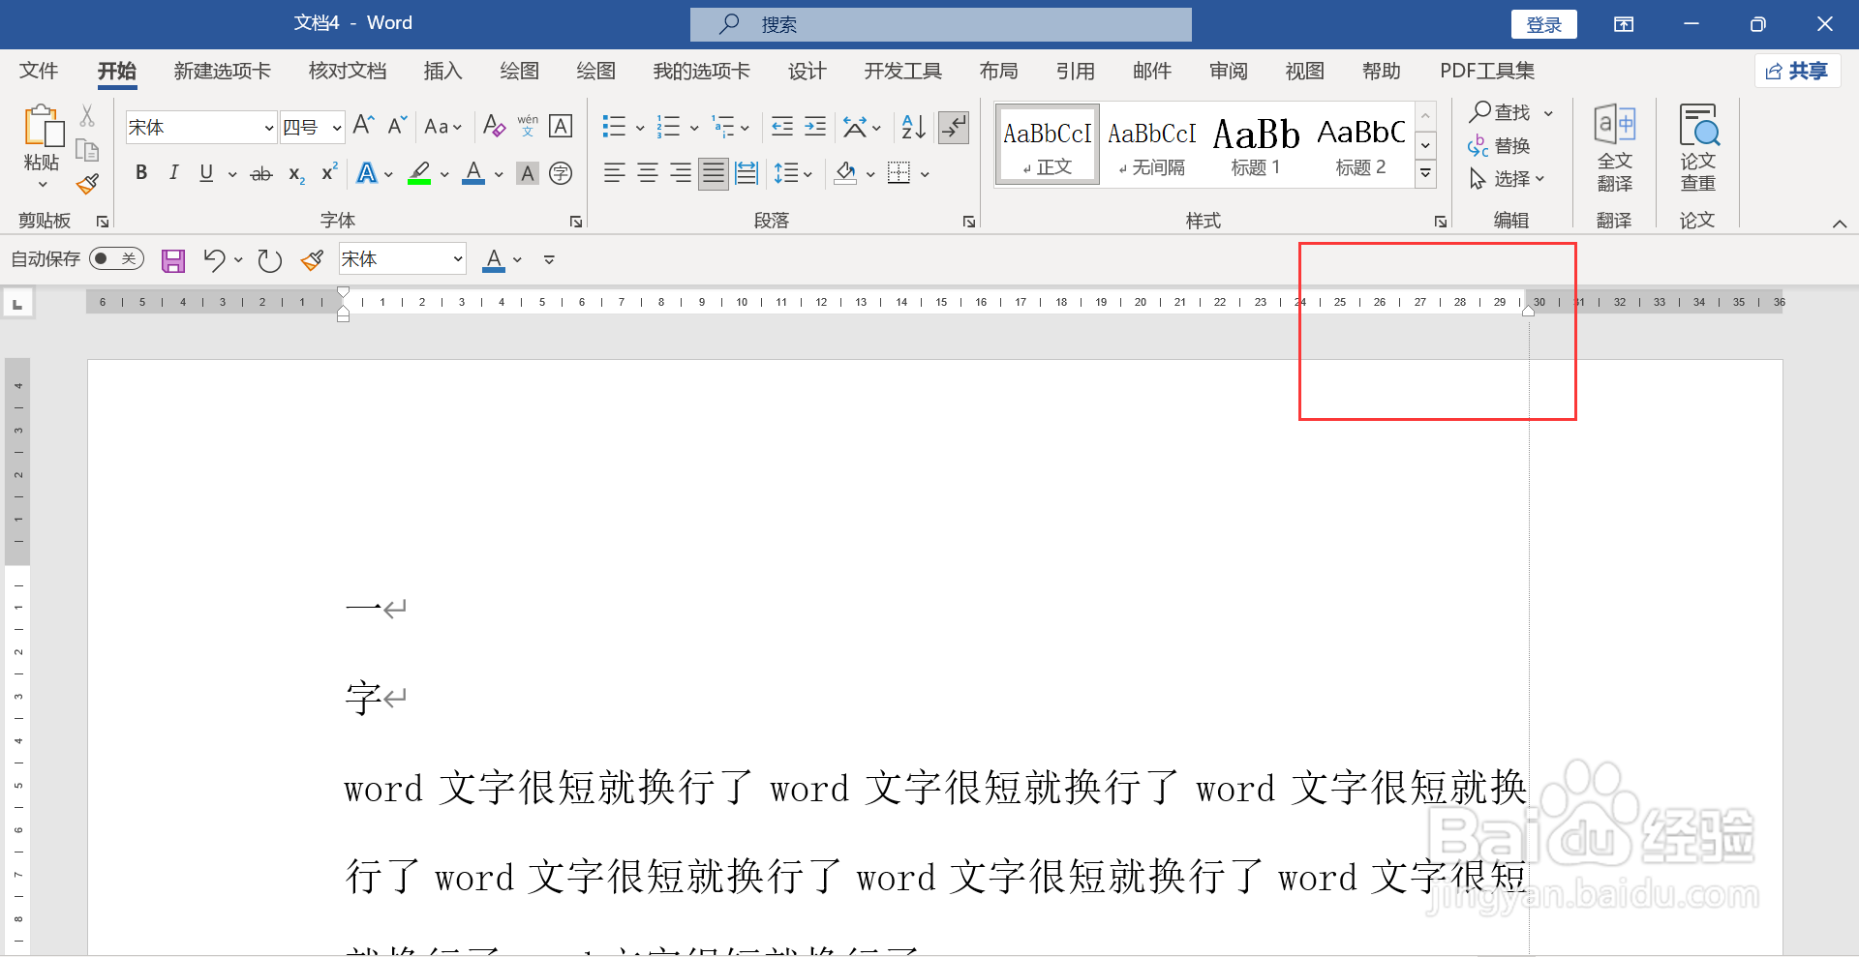Toggle underline formatting
Screen dimensions: 1859x957
click(x=206, y=173)
